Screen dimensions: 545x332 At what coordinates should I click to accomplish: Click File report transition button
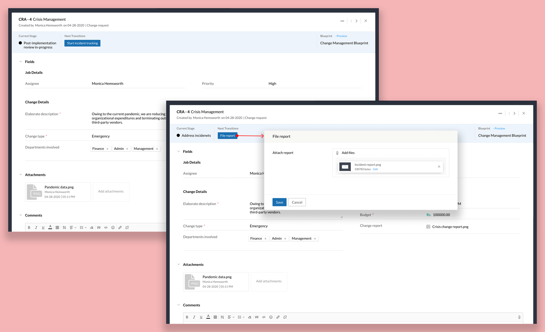tap(227, 136)
